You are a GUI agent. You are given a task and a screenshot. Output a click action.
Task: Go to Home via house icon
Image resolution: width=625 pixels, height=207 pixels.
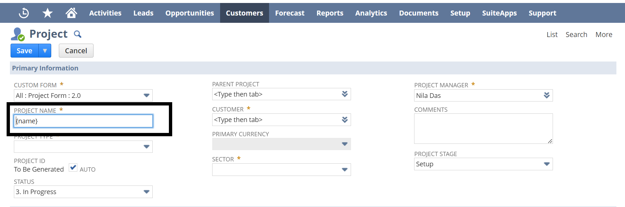point(71,13)
